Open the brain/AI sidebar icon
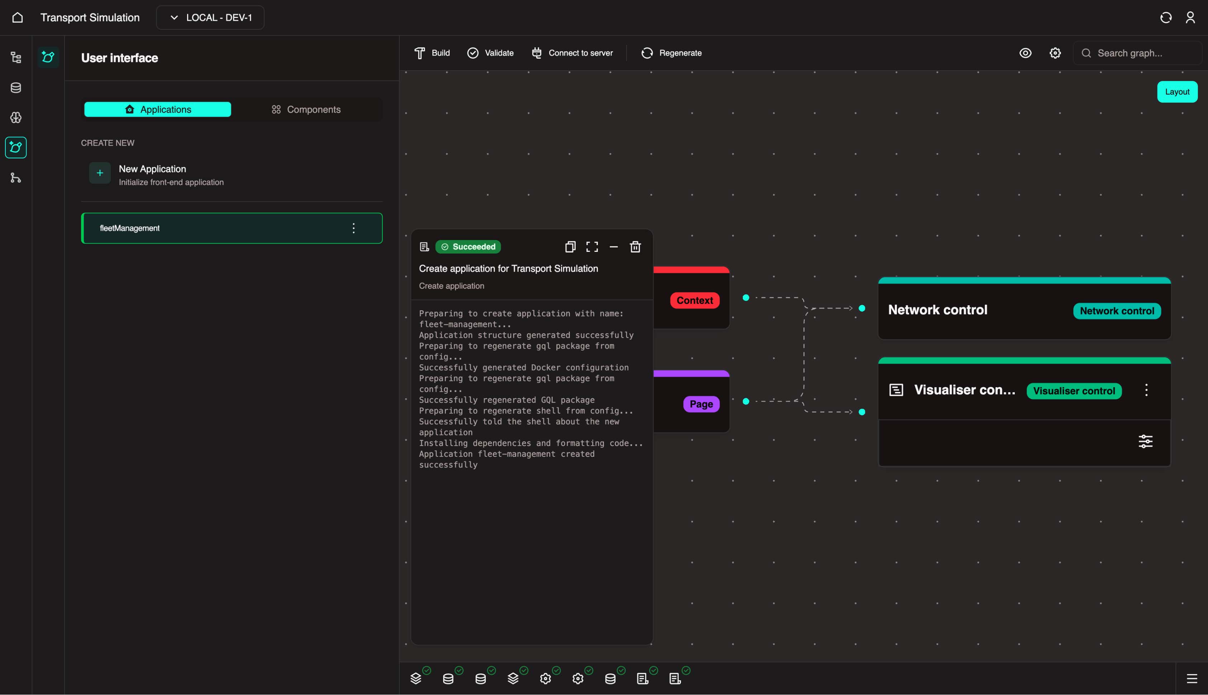This screenshot has height=695, width=1208. click(16, 118)
